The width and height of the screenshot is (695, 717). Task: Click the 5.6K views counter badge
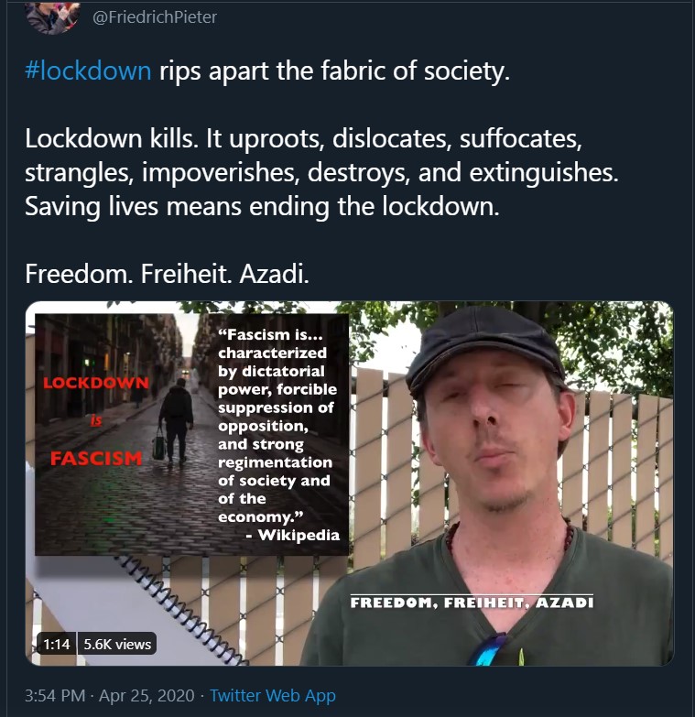(x=117, y=644)
